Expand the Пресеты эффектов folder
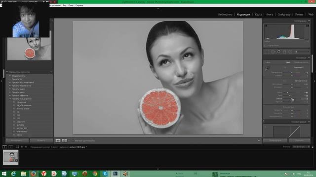 click(x=10, y=95)
